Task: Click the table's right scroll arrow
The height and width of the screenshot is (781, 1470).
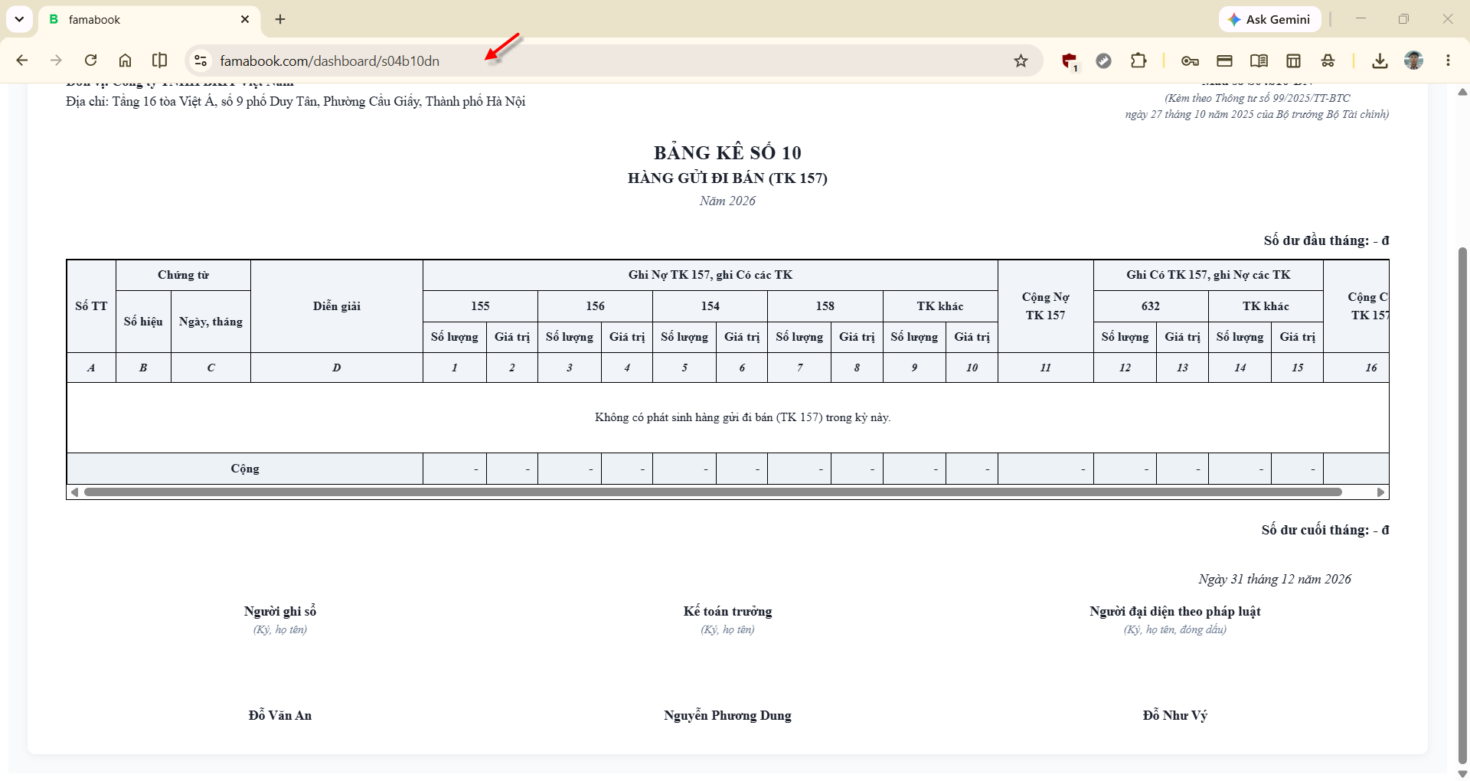Action: tap(1380, 492)
